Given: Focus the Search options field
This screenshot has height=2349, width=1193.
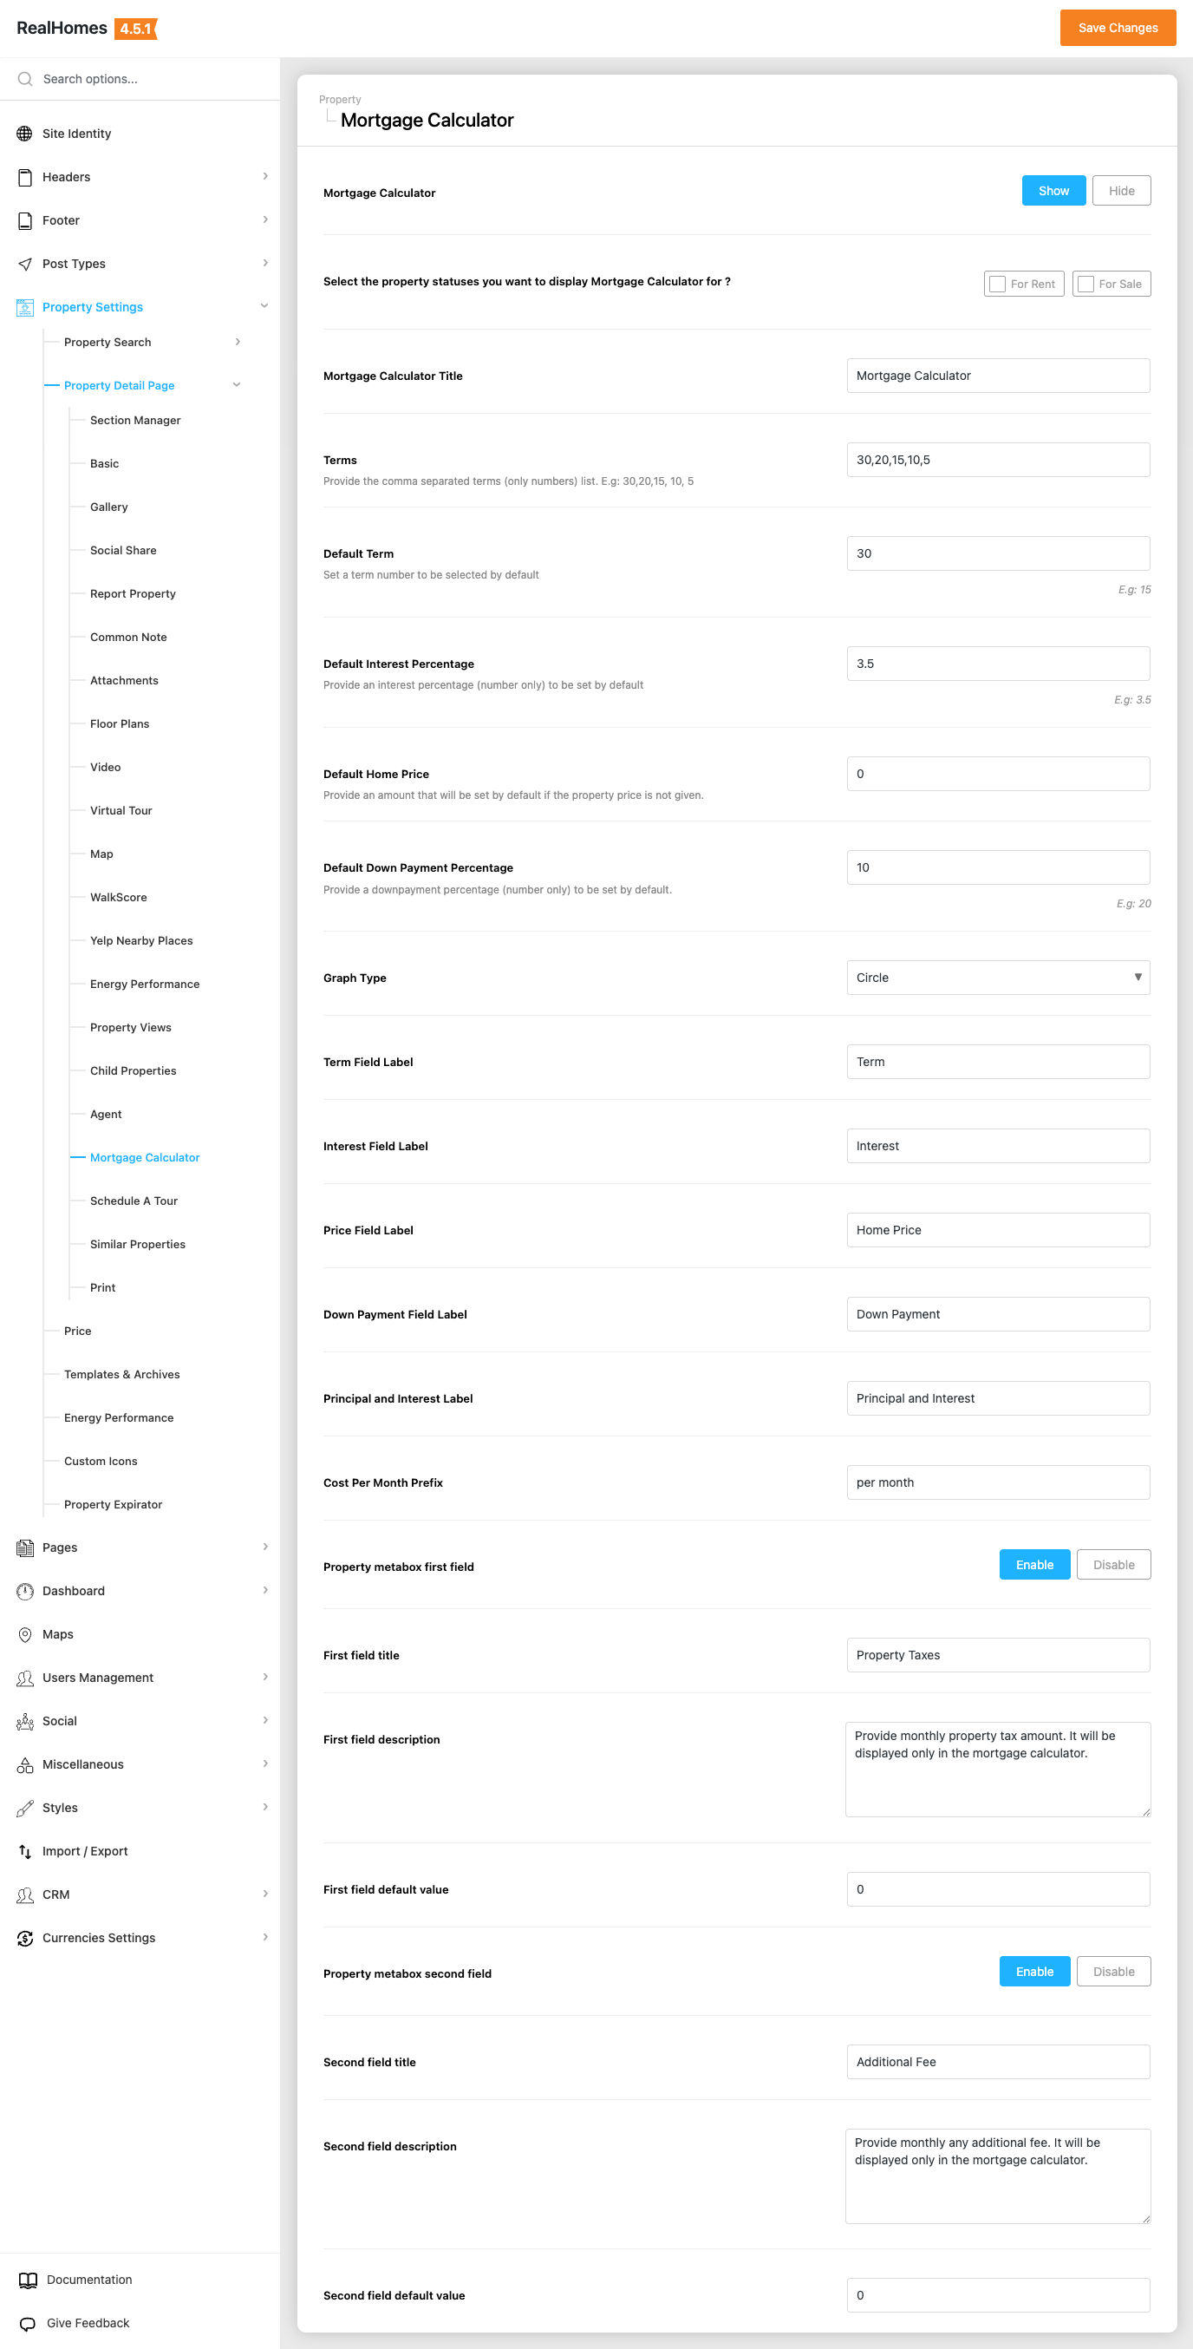Looking at the screenshot, I should (x=146, y=79).
